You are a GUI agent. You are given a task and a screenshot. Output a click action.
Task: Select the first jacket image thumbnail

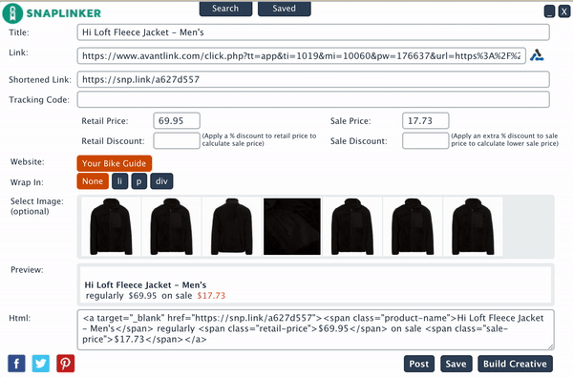111,226
